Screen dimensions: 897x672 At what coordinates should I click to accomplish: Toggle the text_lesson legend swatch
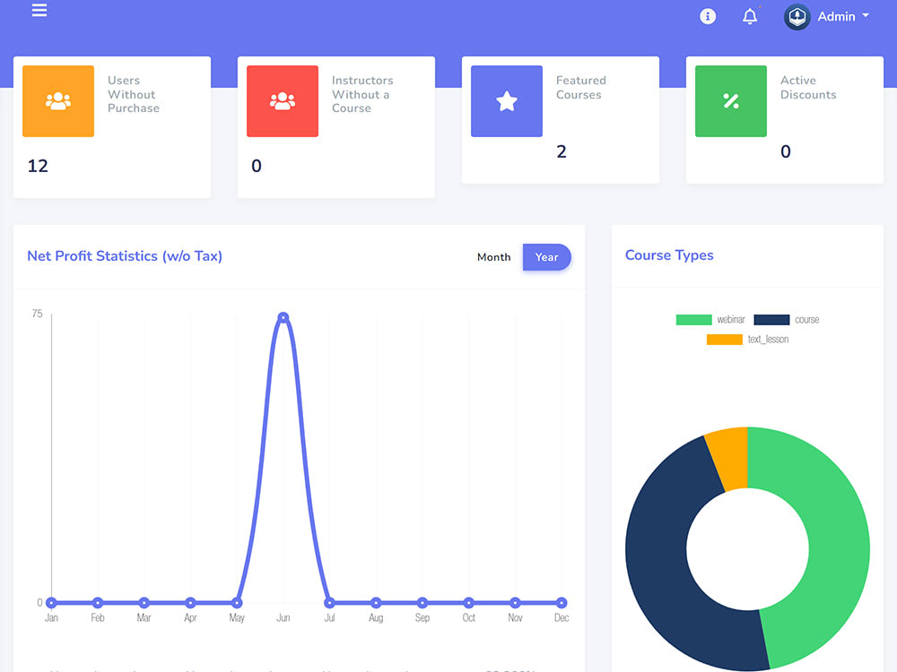tap(725, 340)
